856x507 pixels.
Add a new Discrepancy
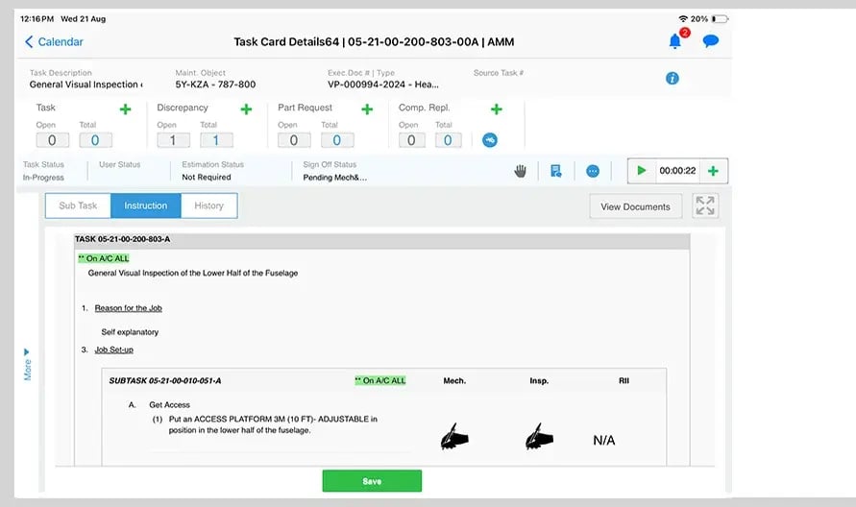coord(246,109)
